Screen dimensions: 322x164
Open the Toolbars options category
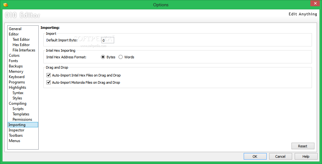[x=16, y=135]
